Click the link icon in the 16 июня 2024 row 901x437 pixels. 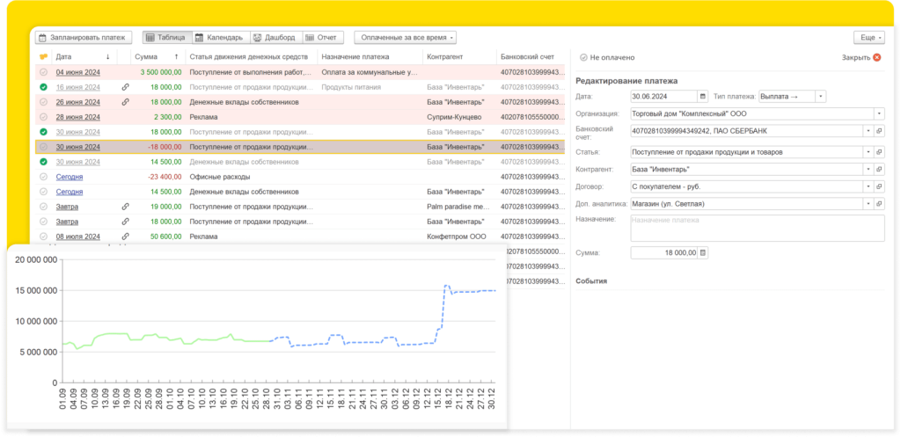125,87
